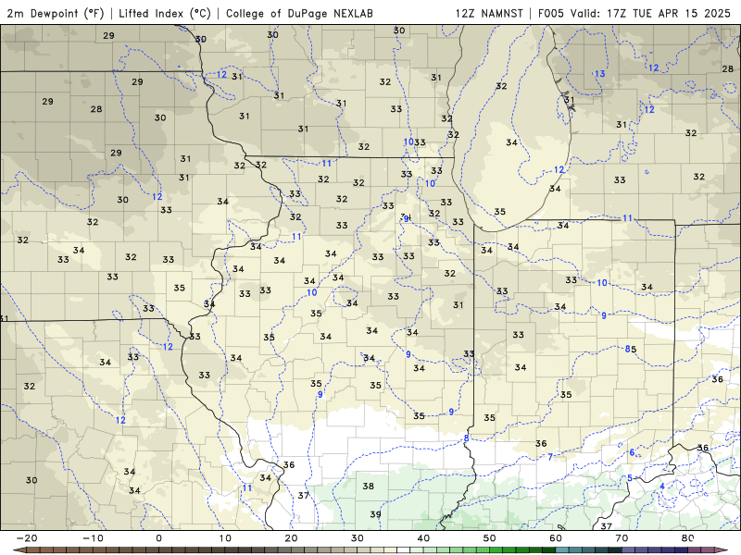Viewport: 741px width, 555px height.
Task: Click the '2m Dewpoint (°F)' title text
Action: (56, 13)
